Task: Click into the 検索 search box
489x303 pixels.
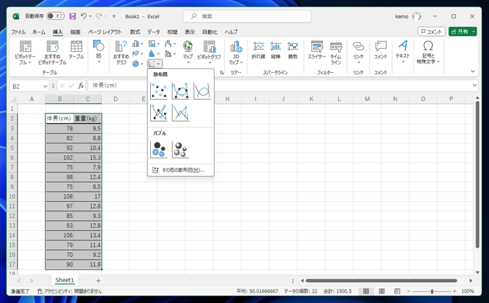Action: click(x=247, y=16)
